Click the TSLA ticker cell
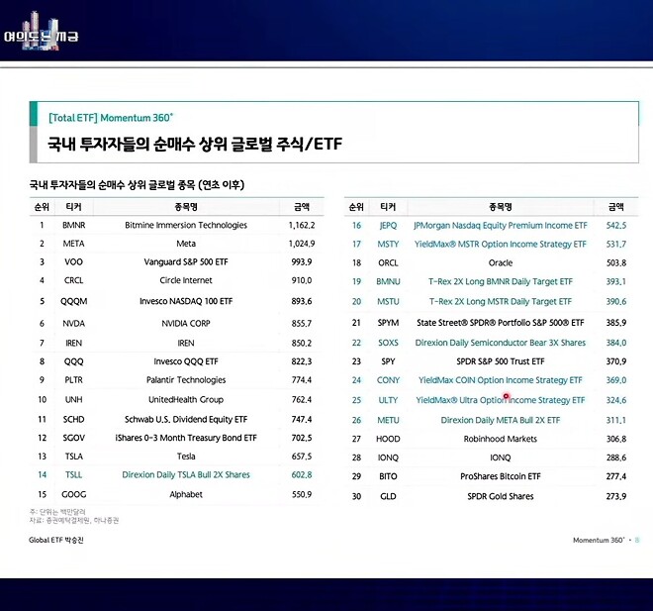The height and width of the screenshot is (611, 653). tap(74, 457)
